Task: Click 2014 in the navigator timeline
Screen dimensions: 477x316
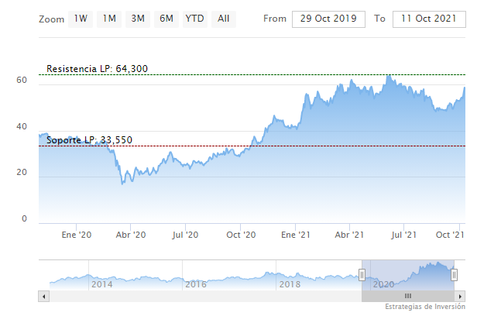Action: pyautogui.click(x=101, y=284)
